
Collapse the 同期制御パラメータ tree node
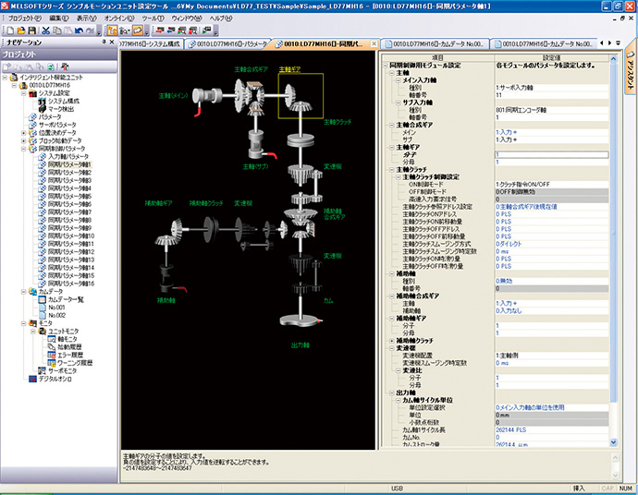click(x=23, y=149)
